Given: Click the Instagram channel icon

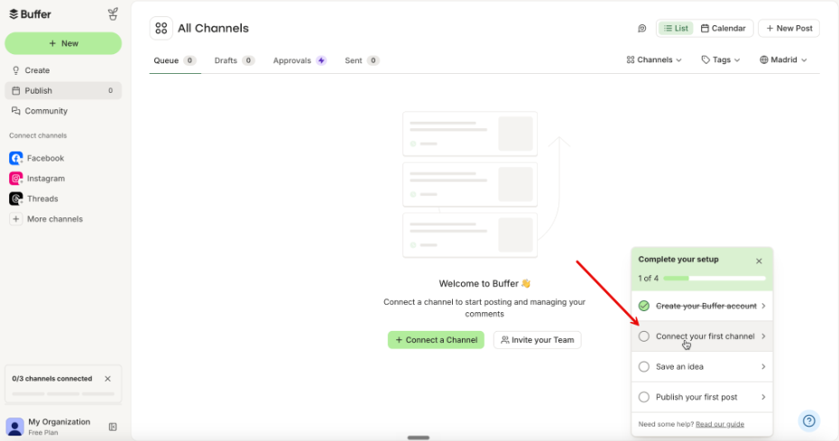Looking at the screenshot, I should pos(16,179).
